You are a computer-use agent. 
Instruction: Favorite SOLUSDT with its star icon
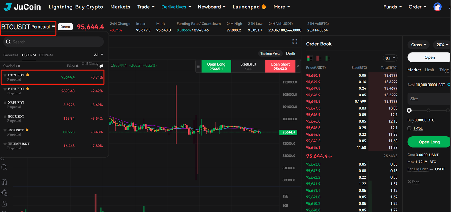[5, 117]
